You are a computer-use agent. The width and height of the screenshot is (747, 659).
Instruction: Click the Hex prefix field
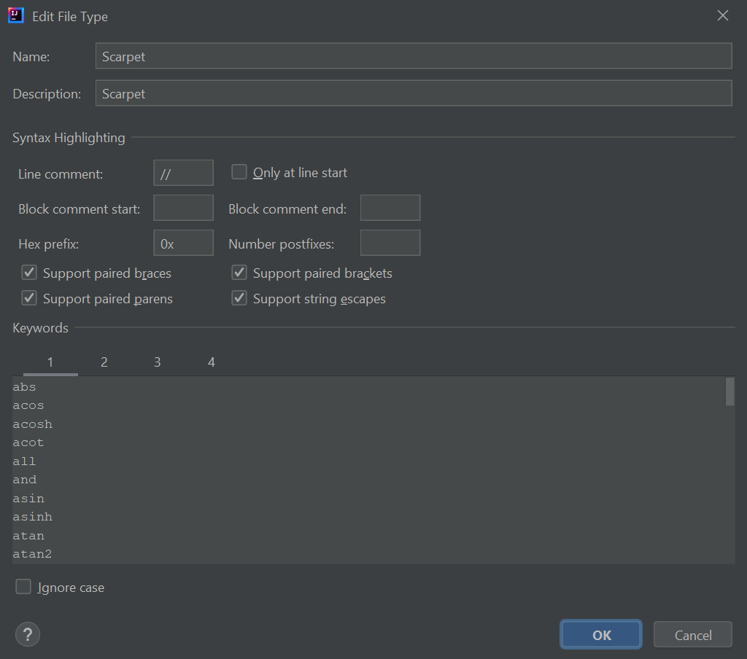pyautogui.click(x=183, y=243)
